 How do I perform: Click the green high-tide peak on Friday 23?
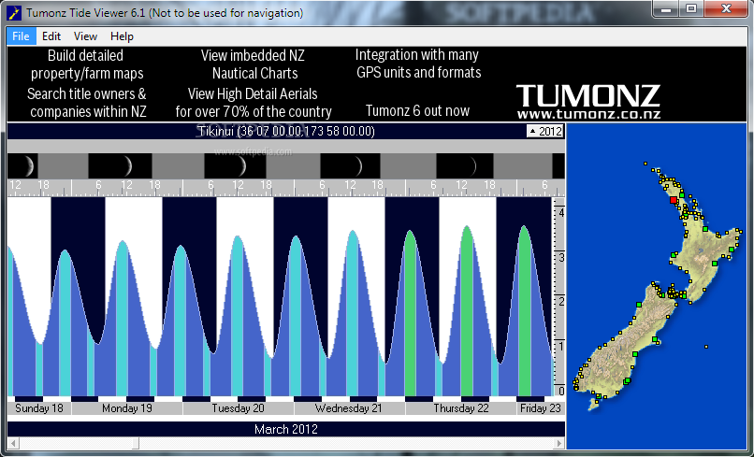[x=524, y=310]
